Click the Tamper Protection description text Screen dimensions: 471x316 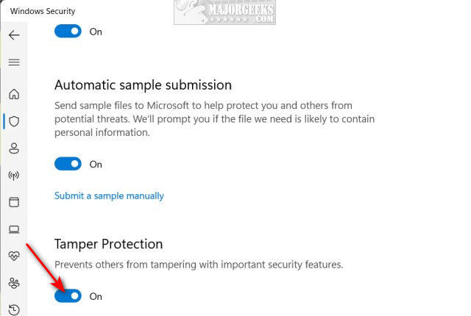[199, 265]
